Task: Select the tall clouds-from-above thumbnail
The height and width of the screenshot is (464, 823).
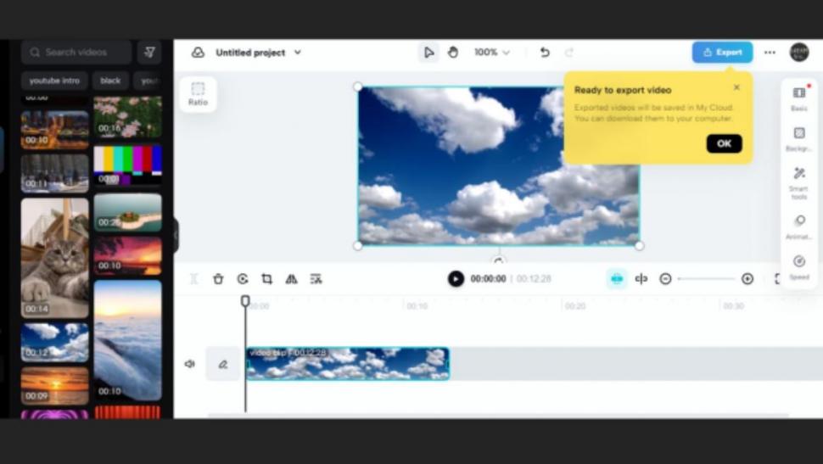Action: [127, 340]
